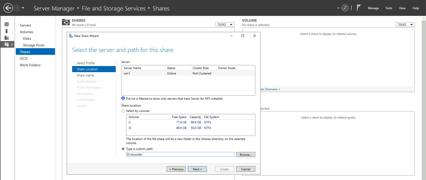
Task: Open the Manage menu
Action: [x=373, y=8]
